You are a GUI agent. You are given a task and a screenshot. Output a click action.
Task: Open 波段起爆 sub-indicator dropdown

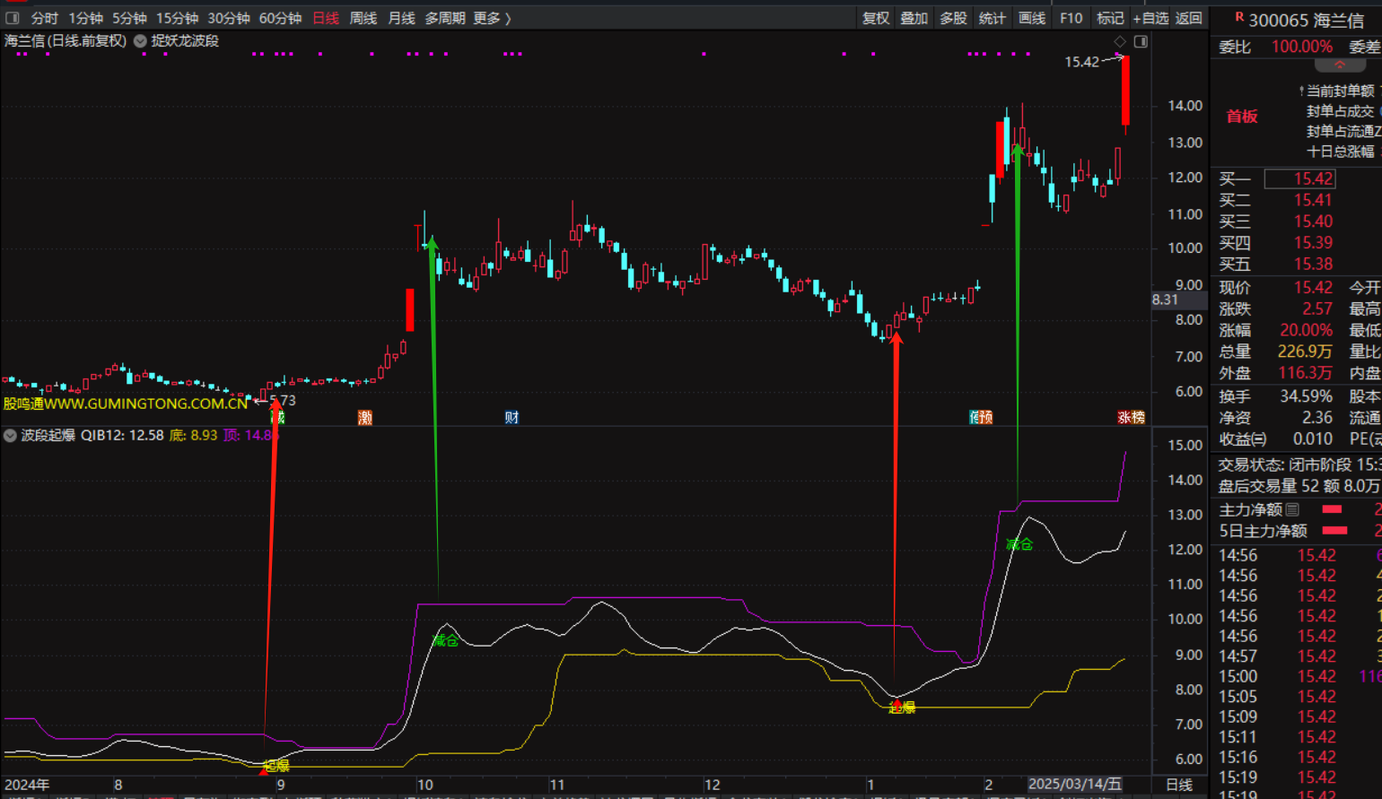11,436
